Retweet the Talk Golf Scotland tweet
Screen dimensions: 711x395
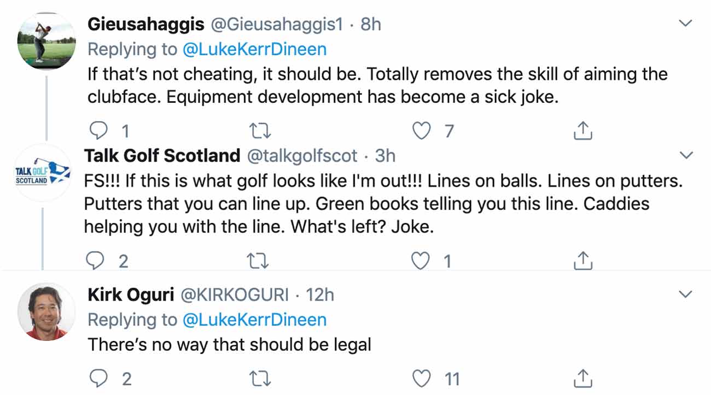click(x=257, y=261)
